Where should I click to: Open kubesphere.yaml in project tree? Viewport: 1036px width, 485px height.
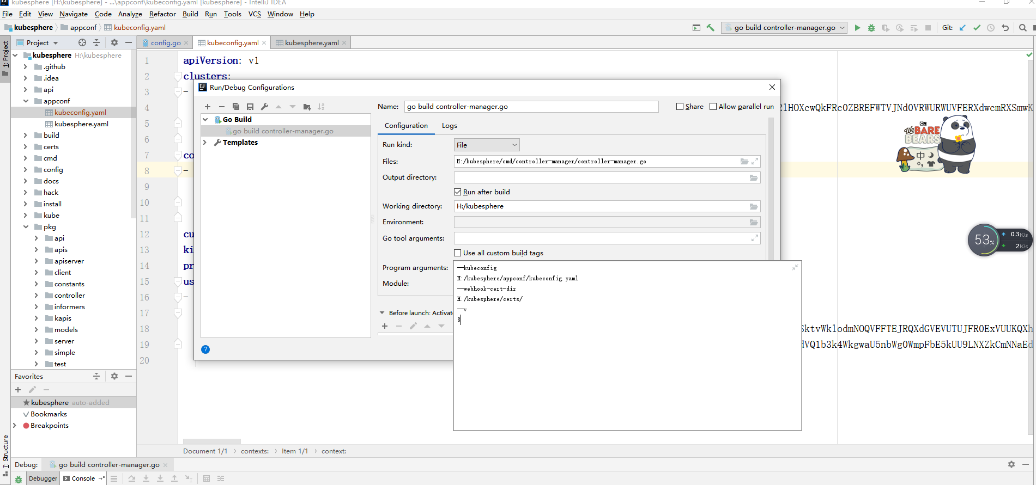[x=81, y=124]
